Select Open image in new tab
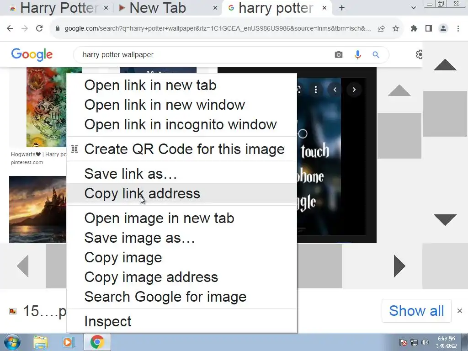 [182, 218]
